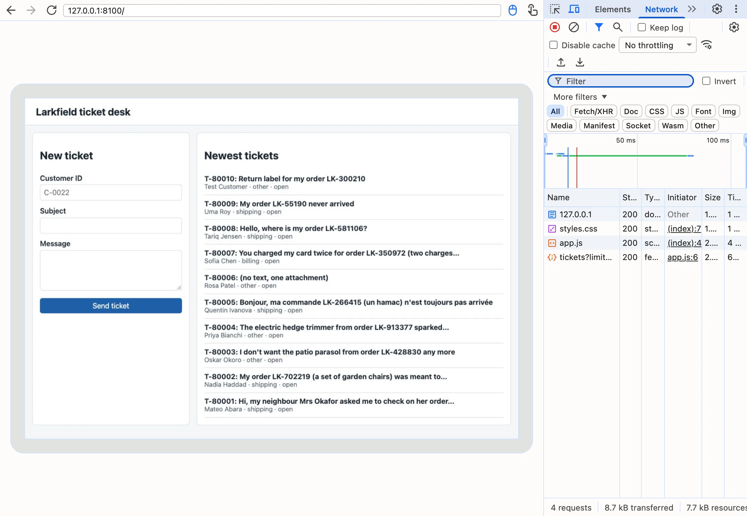Select the Network tab
The image size is (747, 516).
[x=661, y=9]
